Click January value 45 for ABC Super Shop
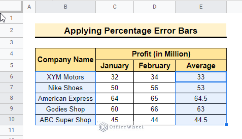This screenshot has width=242, height=139. (x=115, y=120)
